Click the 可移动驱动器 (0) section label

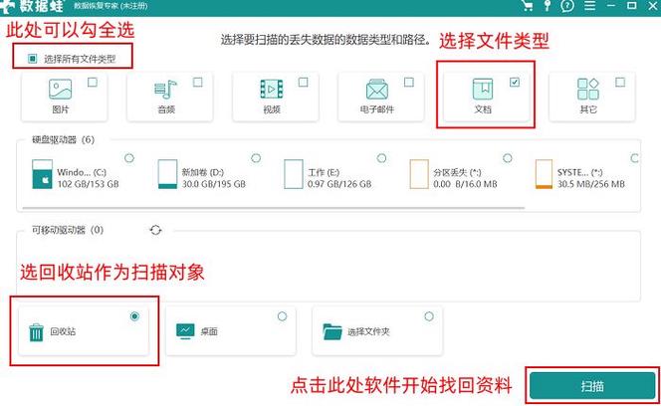(x=68, y=230)
